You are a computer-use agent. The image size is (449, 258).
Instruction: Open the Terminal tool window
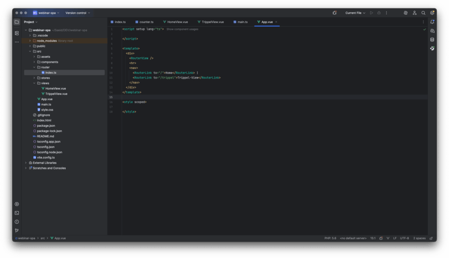(x=17, y=213)
